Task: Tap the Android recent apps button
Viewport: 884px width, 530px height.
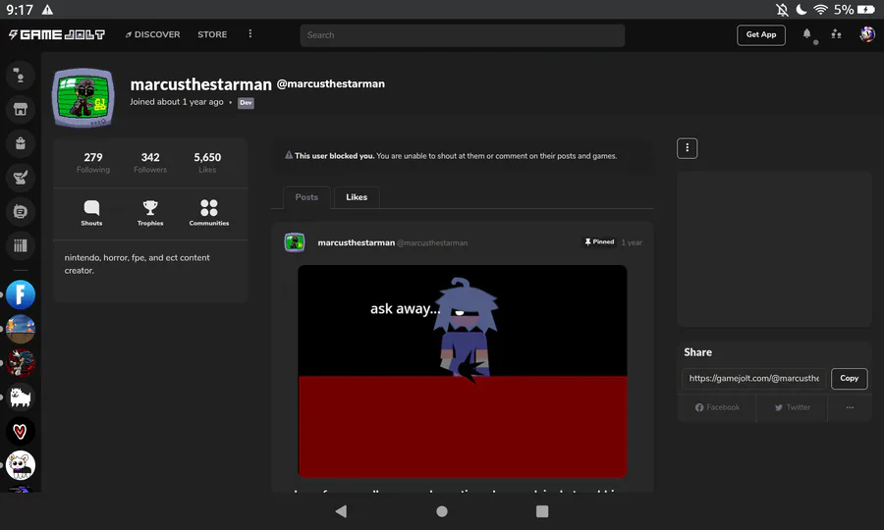Action: pos(542,510)
